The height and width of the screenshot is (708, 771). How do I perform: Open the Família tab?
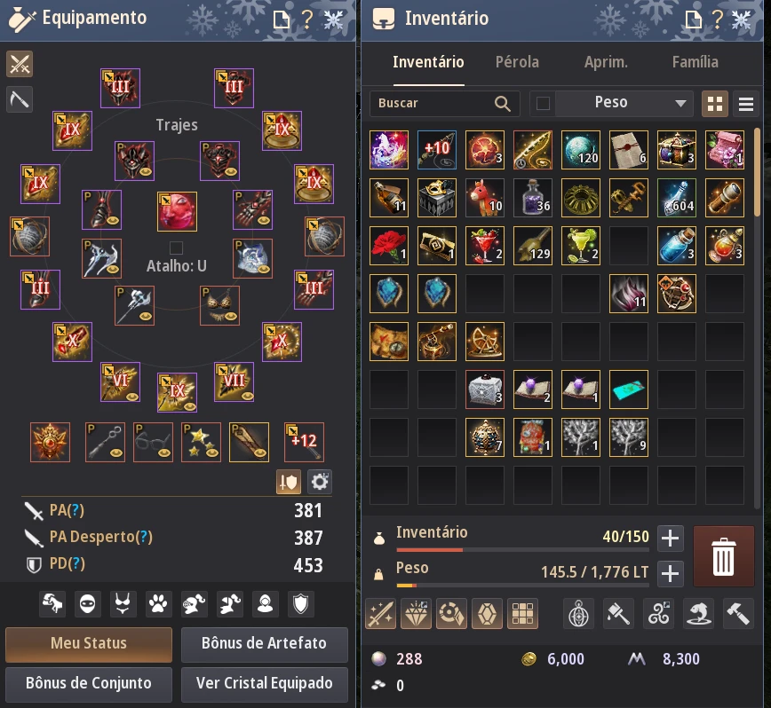click(695, 62)
